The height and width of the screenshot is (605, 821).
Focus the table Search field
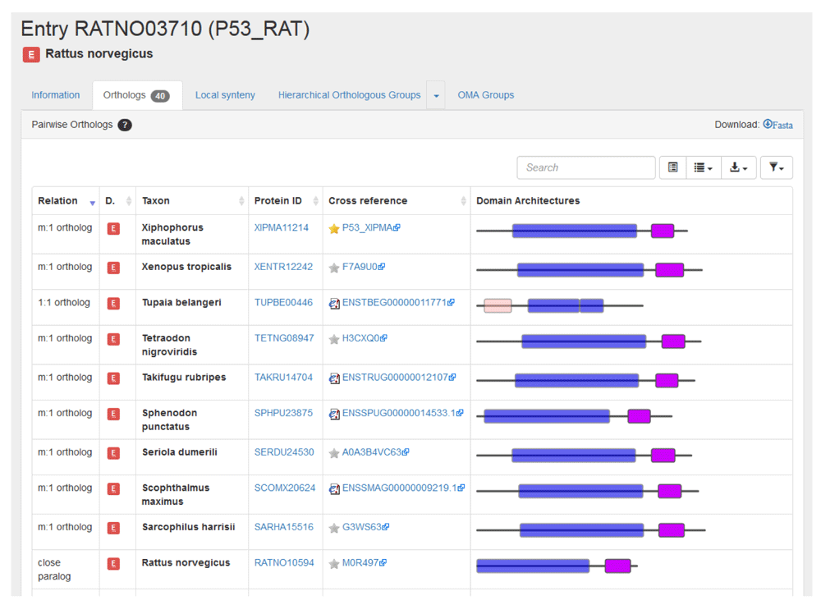(586, 167)
